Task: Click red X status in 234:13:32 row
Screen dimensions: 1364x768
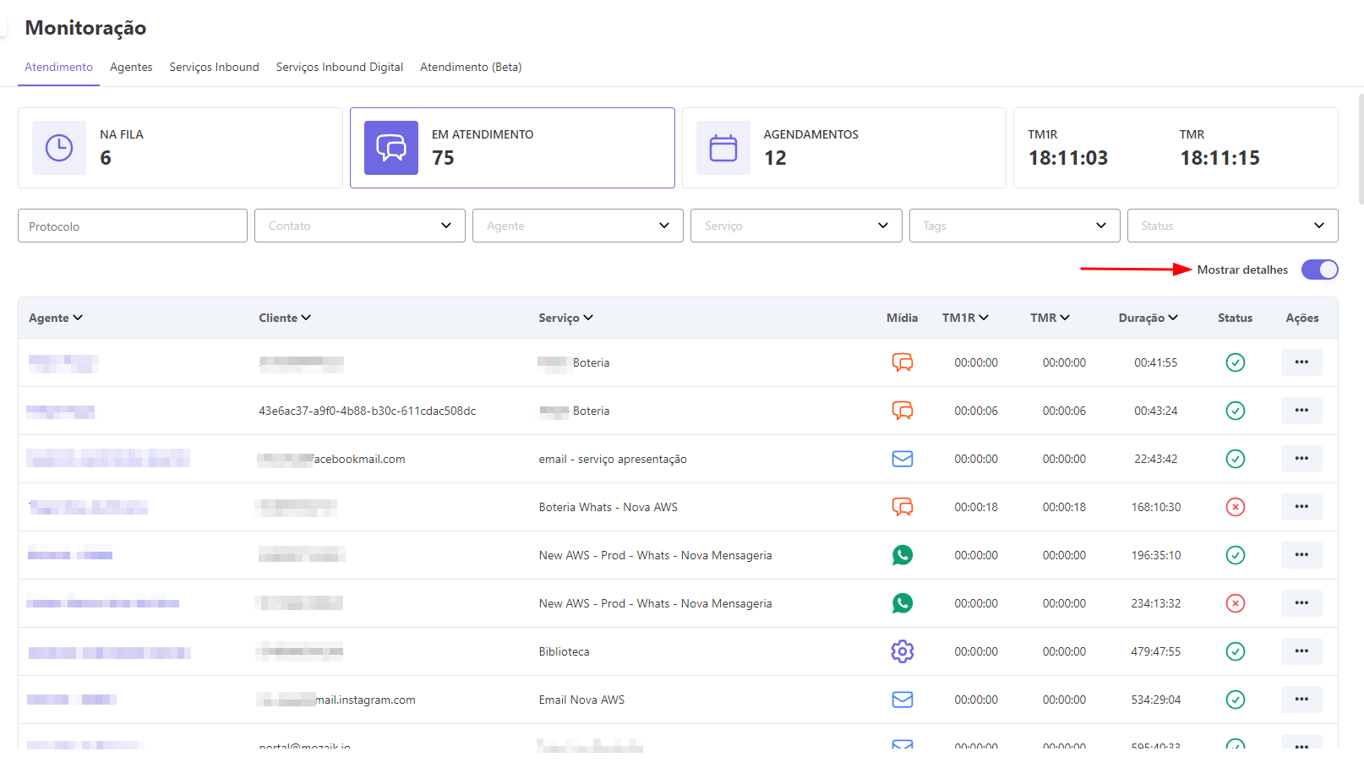Action: (1236, 603)
